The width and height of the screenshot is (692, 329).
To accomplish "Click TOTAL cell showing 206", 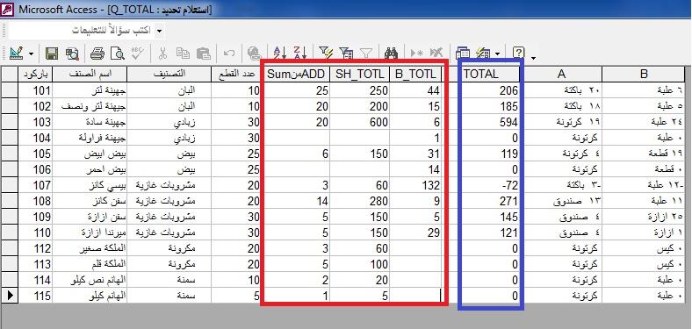I will click(x=491, y=90).
